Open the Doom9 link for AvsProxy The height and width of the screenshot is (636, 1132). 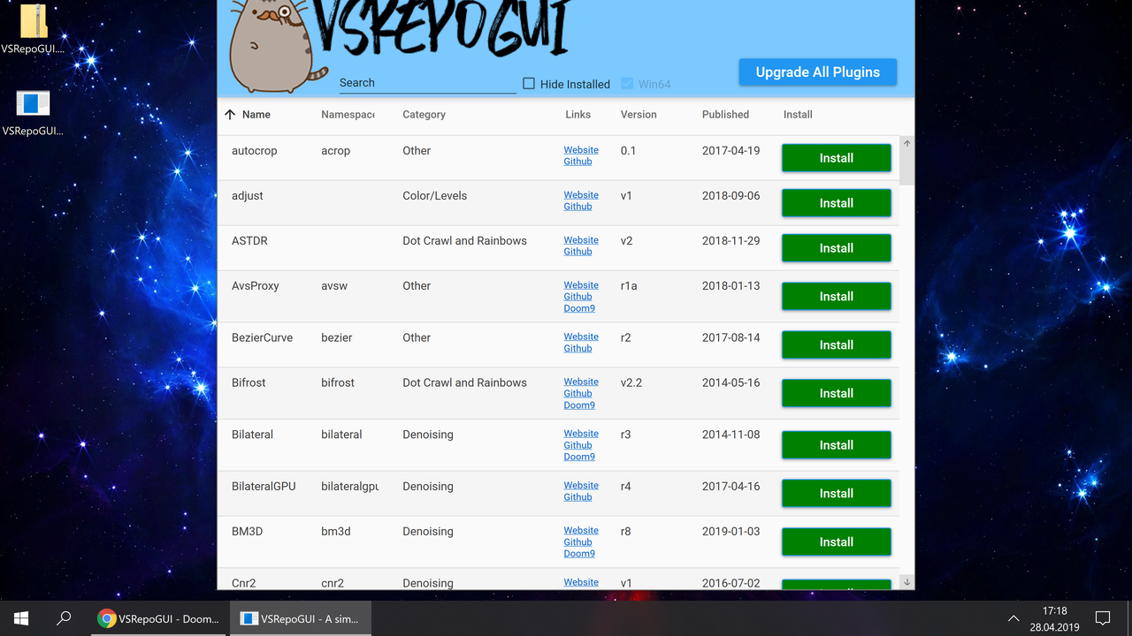coord(579,307)
